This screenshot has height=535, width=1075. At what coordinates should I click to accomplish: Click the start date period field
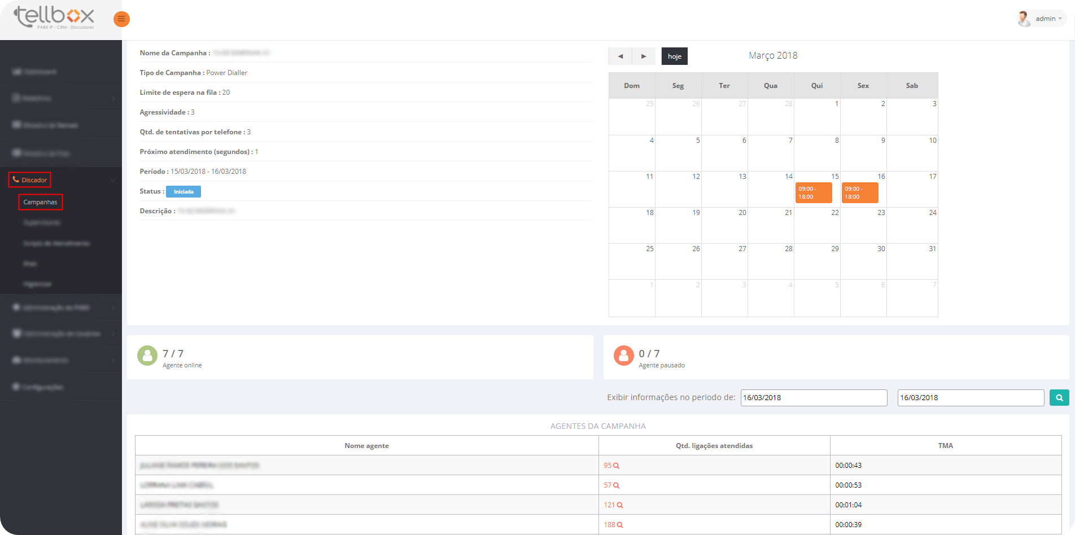pos(814,398)
